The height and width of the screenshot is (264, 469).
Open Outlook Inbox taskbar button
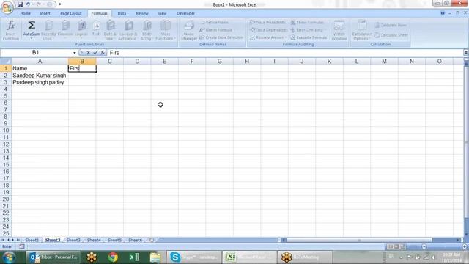(53, 257)
